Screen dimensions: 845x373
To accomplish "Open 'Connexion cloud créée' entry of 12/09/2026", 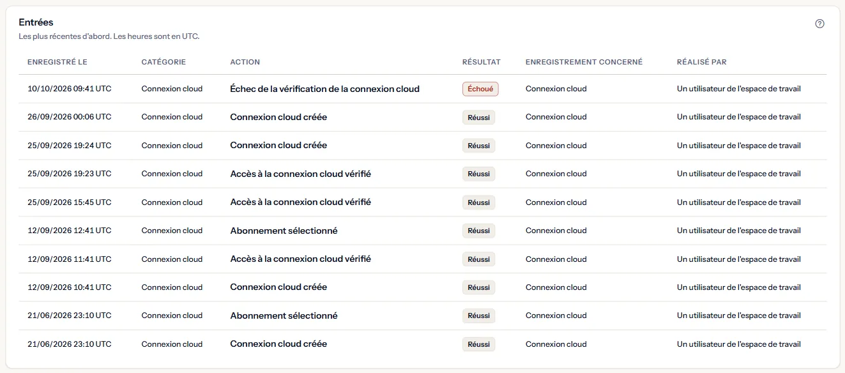I will (278, 287).
